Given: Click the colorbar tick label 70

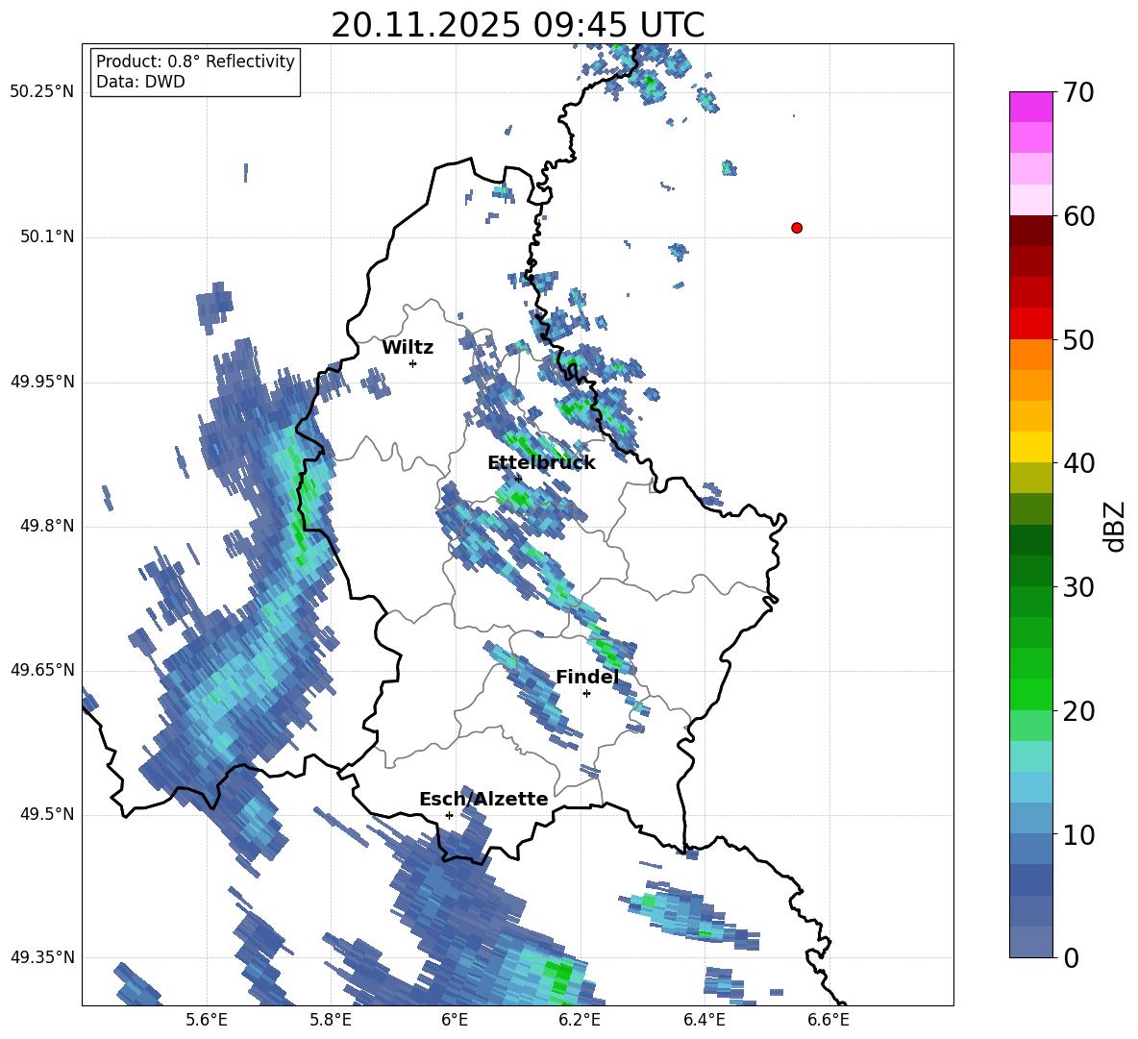Looking at the screenshot, I should coord(1079,93).
